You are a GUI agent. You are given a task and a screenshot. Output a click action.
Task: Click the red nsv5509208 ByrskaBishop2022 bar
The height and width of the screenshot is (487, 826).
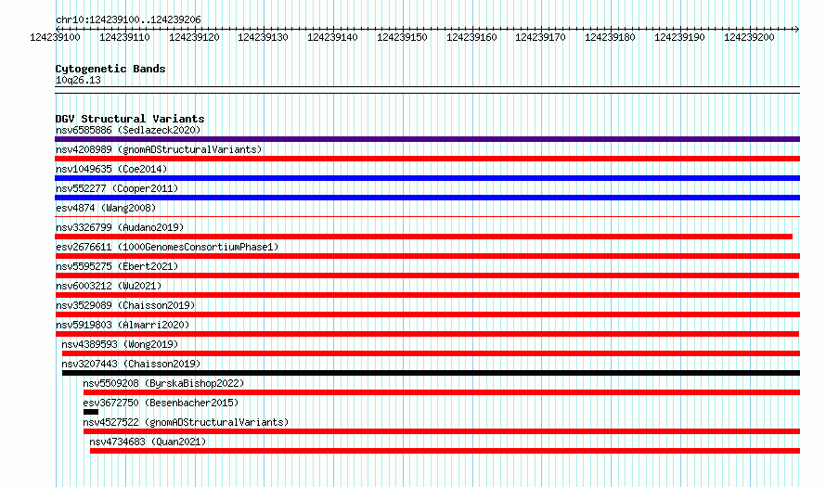point(442,392)
